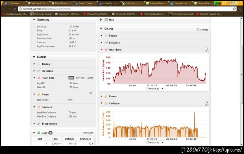The width and height of the screenshot is (244, 154).
Task: Click the browser reload button
Action: coord(15,9)
